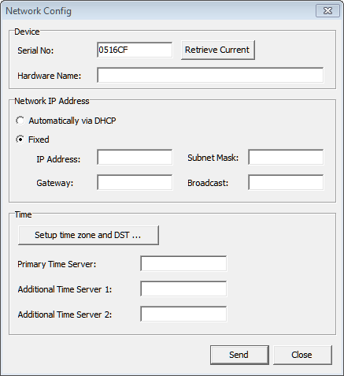This screenshot has width=344, height=376.
Task: Focus the Hardware Name text box
Action: (210, 75)
